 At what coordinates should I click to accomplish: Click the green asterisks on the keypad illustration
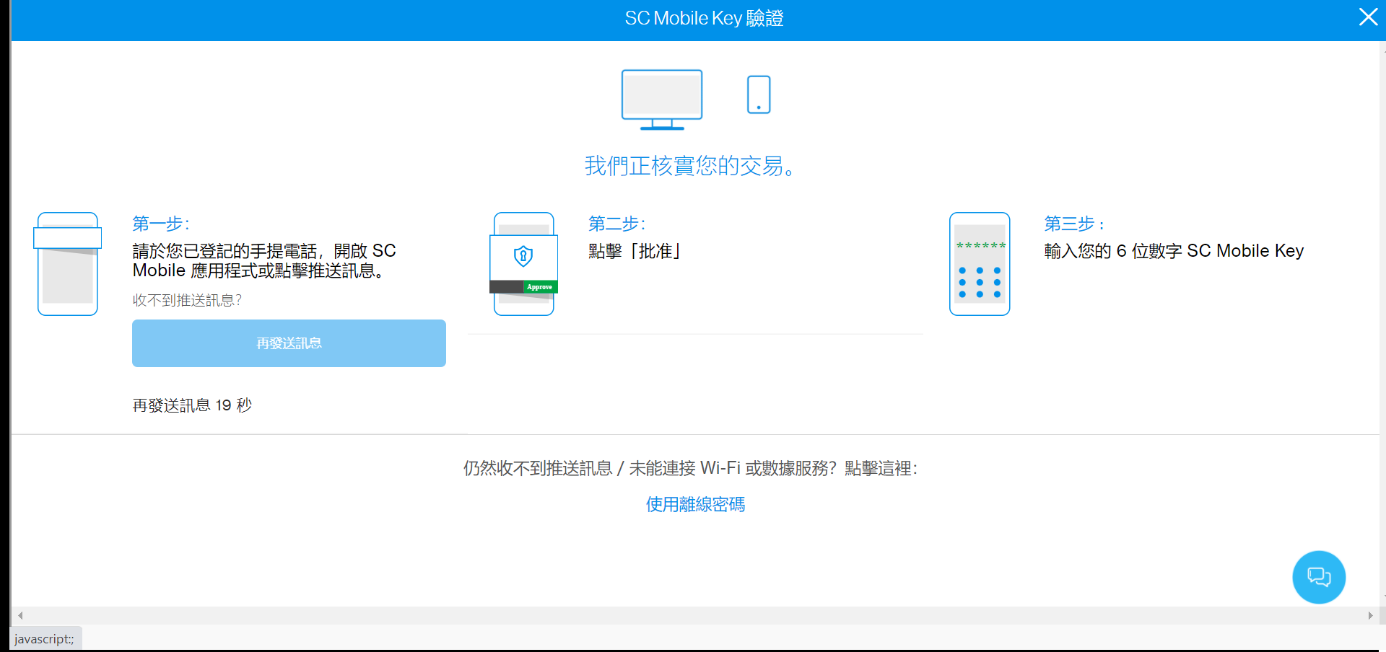click(980, 245)
